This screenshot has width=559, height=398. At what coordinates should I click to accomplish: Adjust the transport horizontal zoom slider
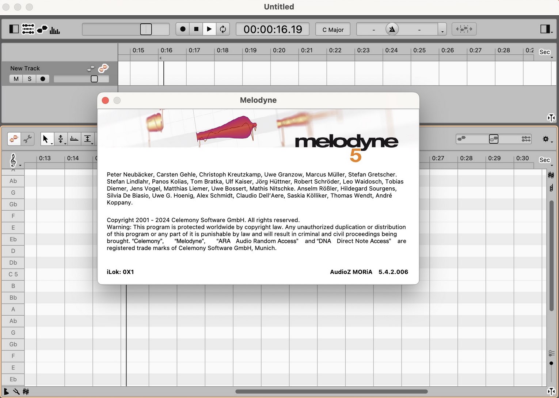coord(126,29)
